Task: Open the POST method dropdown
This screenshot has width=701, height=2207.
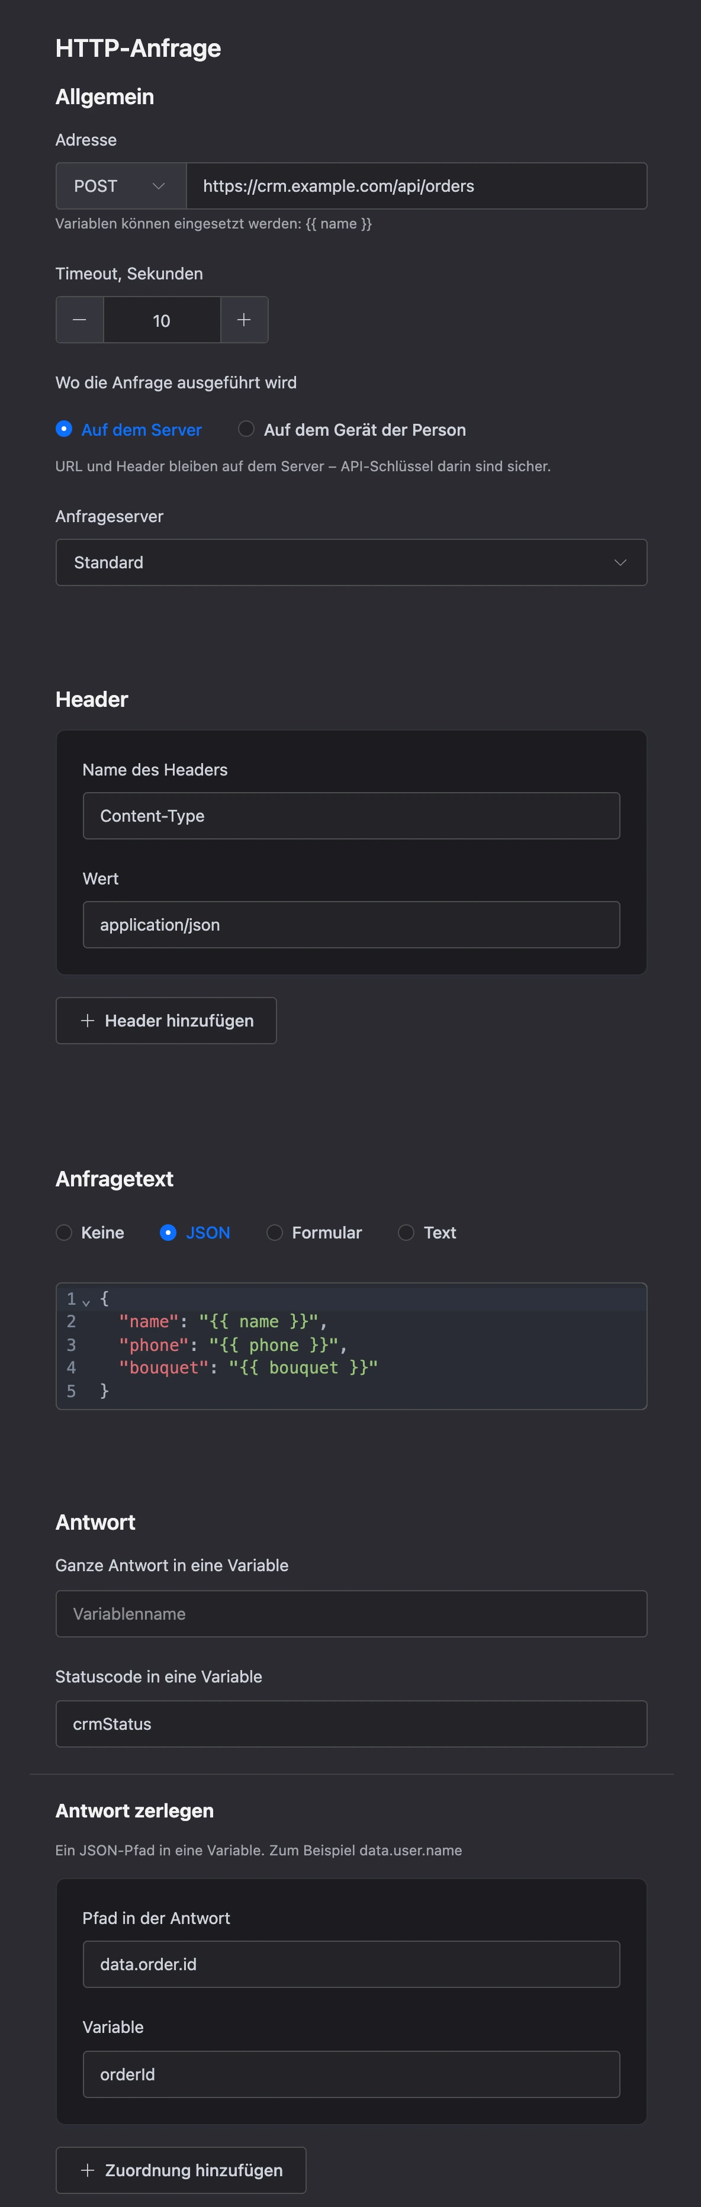Action: pos(121,186)
